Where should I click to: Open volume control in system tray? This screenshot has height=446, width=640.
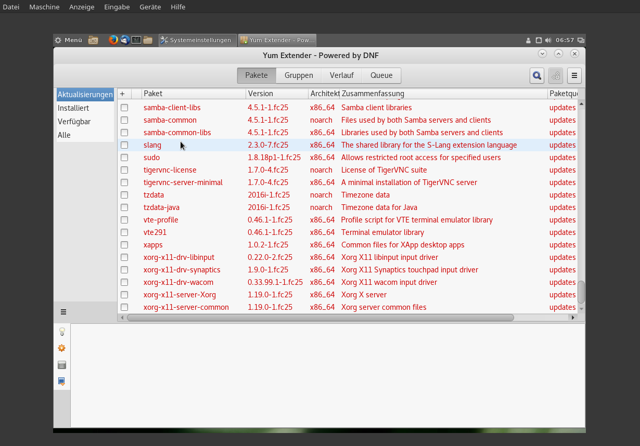pyautogui.click(x=548, y=40)
